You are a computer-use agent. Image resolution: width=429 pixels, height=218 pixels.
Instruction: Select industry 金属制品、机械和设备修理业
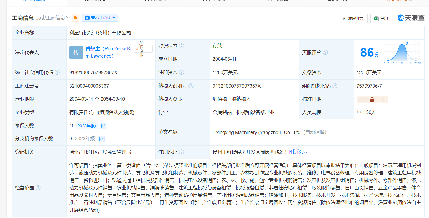tap(244, 112)
